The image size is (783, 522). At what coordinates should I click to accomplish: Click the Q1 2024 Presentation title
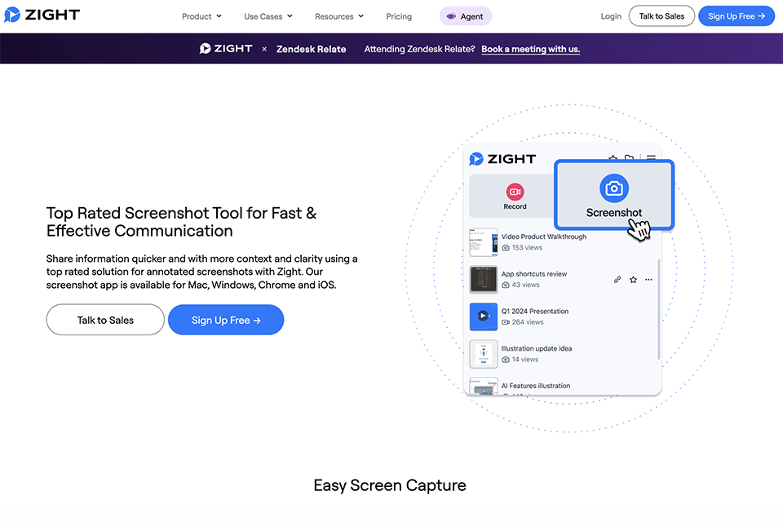[535, 312]
